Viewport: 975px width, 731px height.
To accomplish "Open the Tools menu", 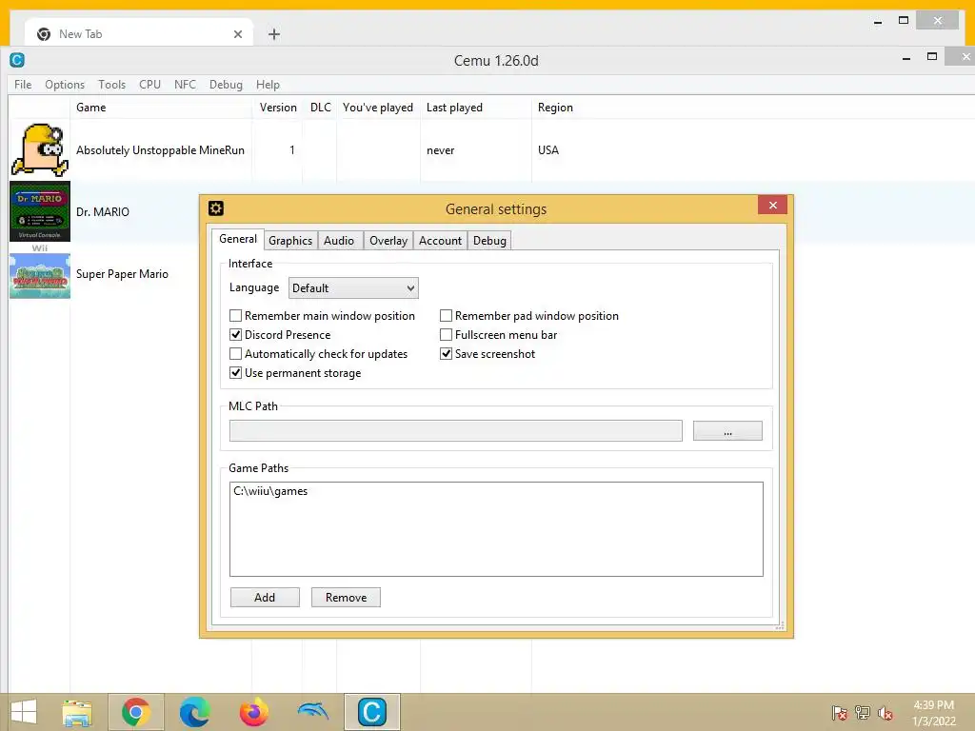I will tap(112, 85).
